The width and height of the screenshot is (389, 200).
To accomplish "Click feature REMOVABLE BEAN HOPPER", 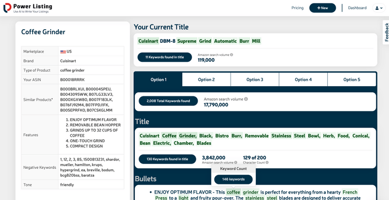I will pyautogui.click(x=95, y=125).
